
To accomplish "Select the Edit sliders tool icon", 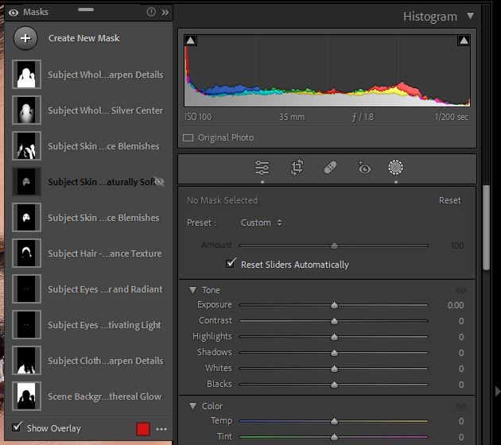I will pyautogui.click(x=262, y=168).
